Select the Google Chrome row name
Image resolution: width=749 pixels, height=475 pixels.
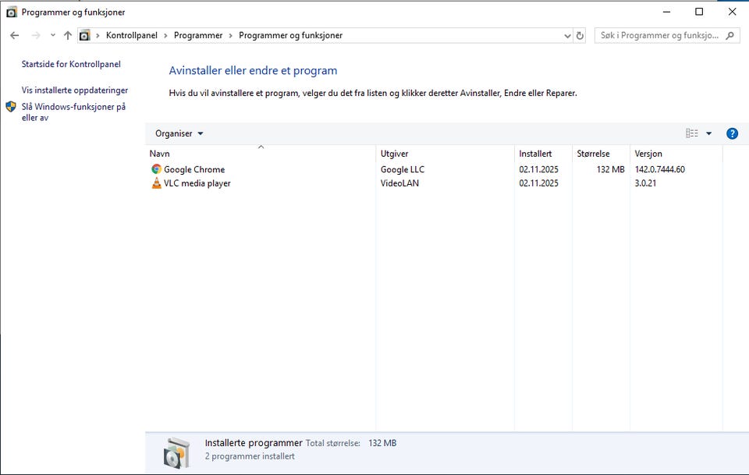tap(194, 169)
